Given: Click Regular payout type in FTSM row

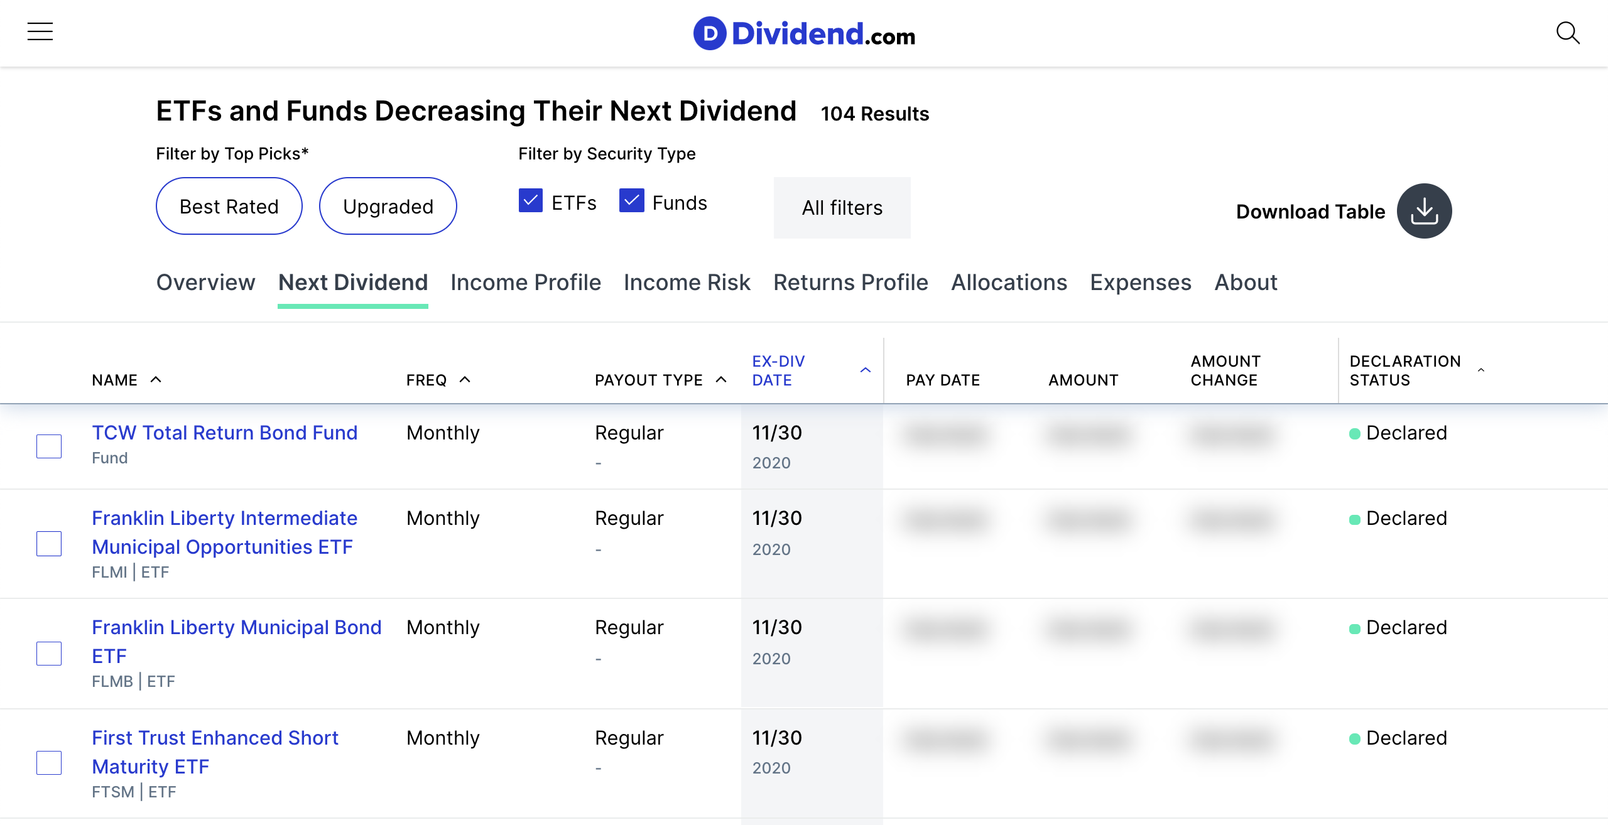Looking at the screenshot, I should point(629,738).
